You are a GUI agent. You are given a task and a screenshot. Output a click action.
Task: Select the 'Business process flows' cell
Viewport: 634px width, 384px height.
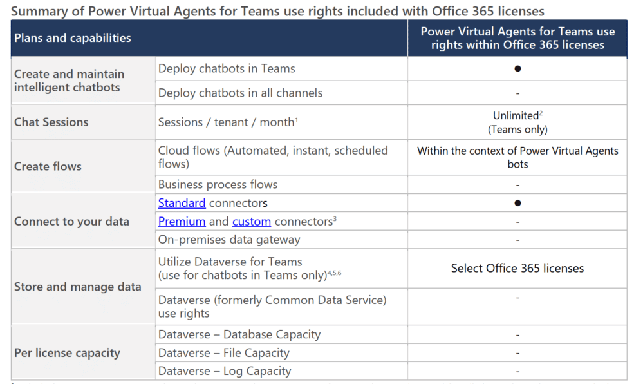tap(281, 184)
